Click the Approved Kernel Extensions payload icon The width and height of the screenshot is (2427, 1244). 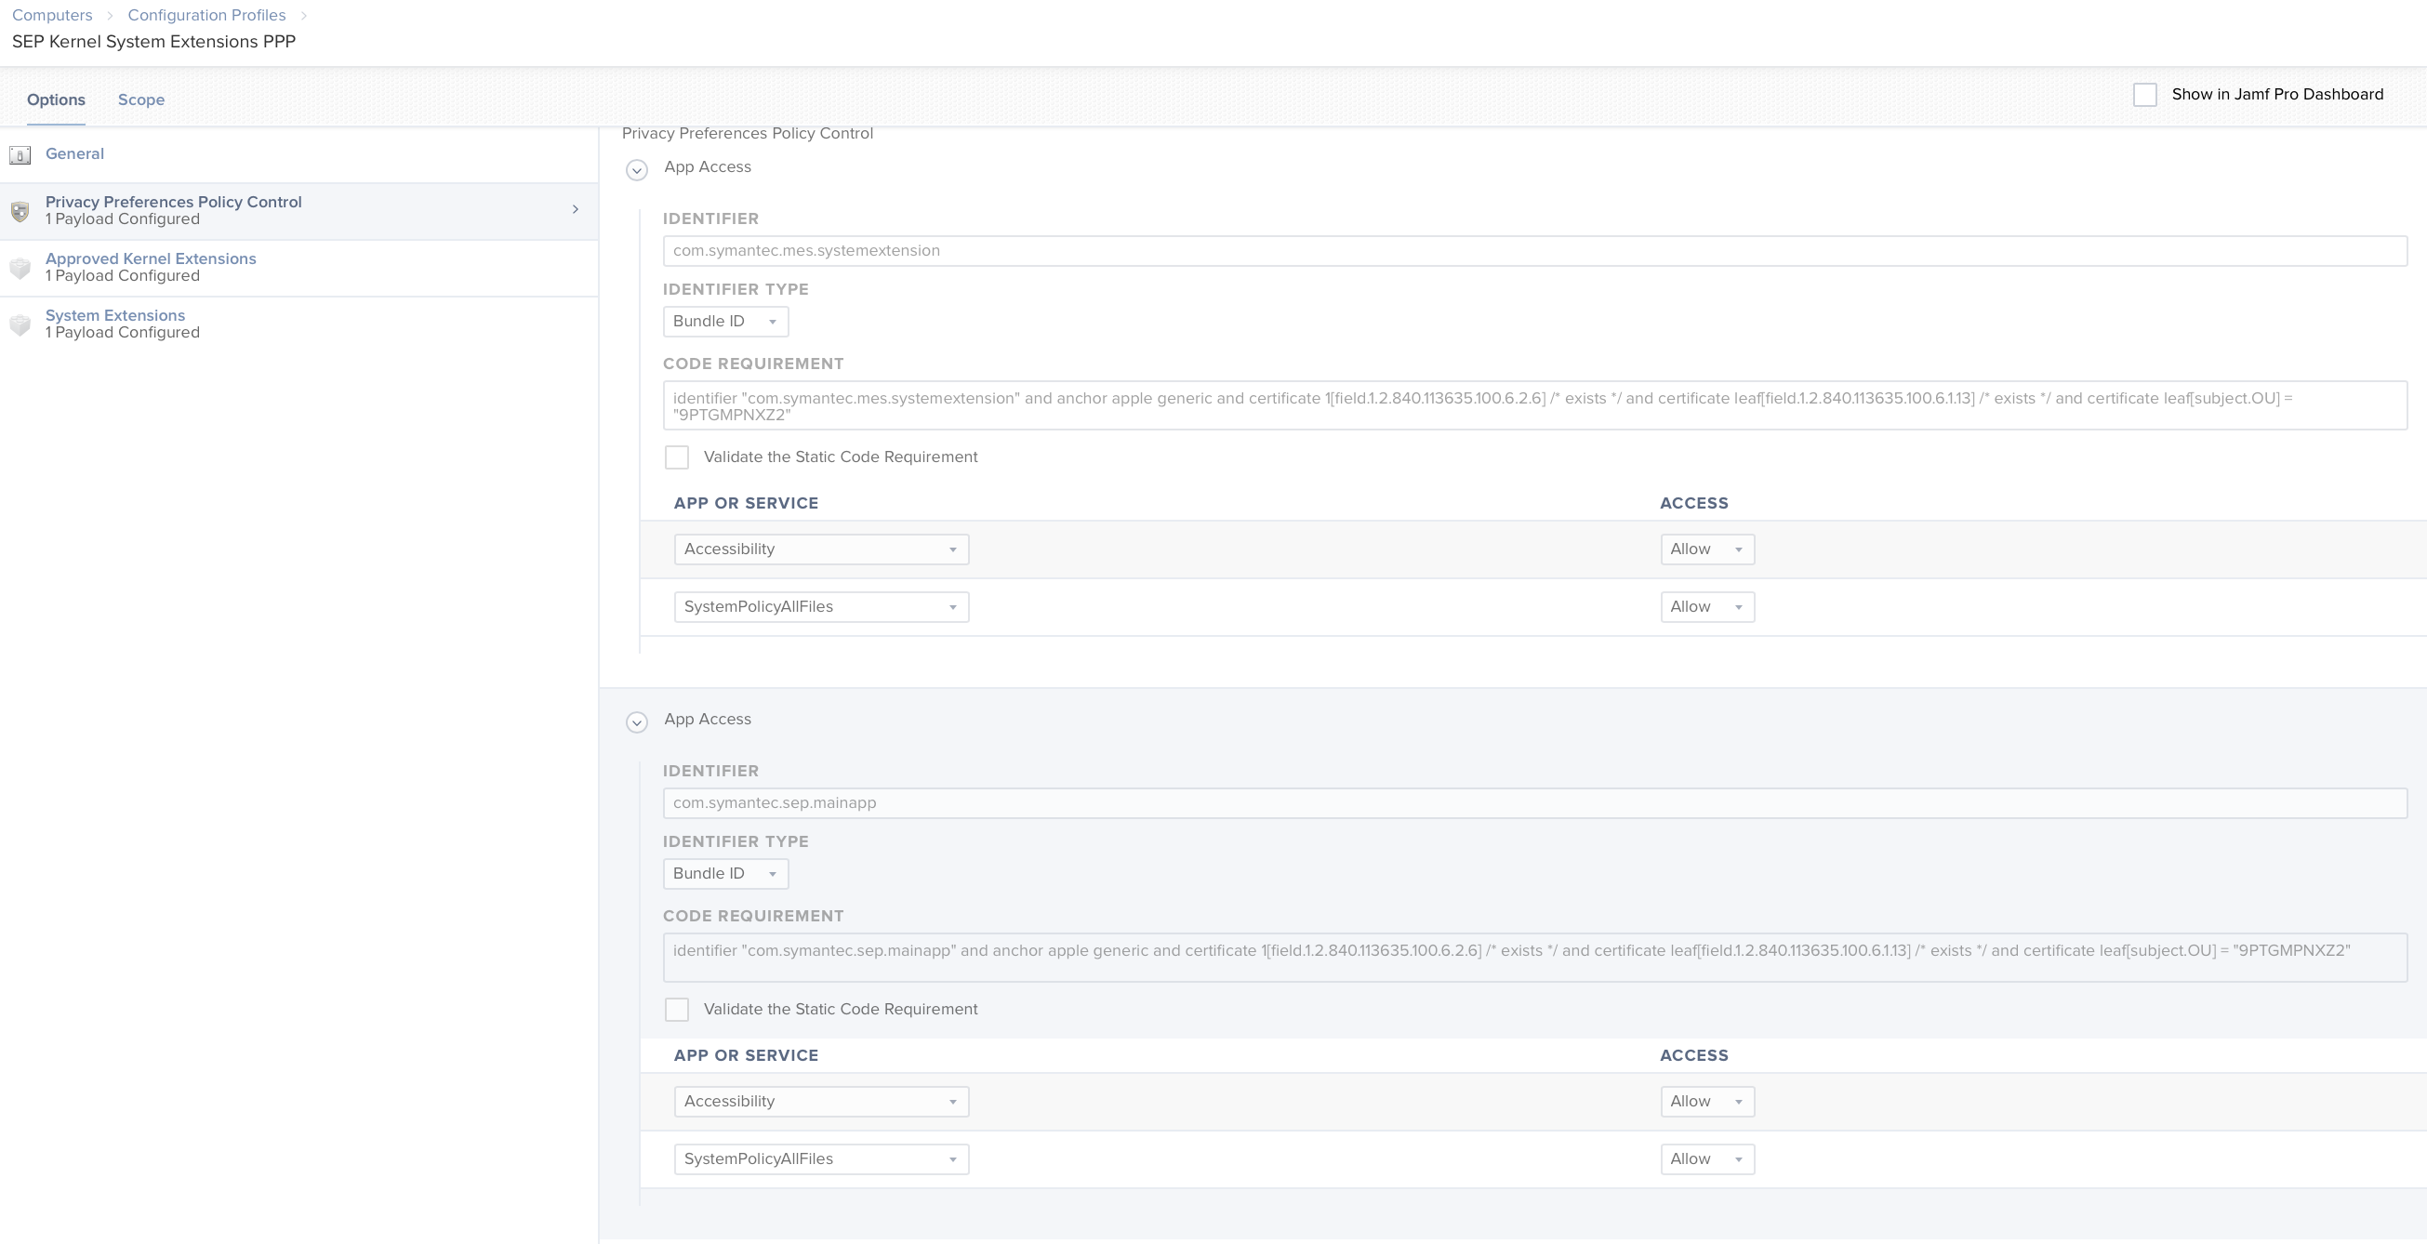coord(20,269)
